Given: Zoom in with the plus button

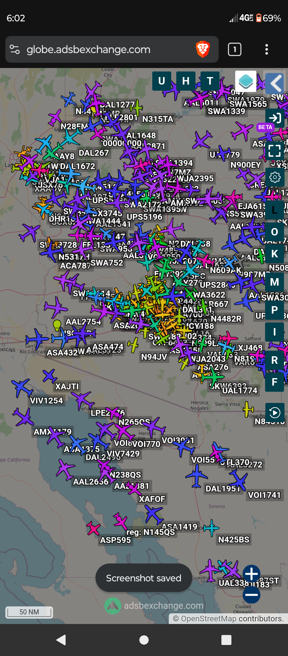Looking at the screenshot, I should [x=251, y=574].
